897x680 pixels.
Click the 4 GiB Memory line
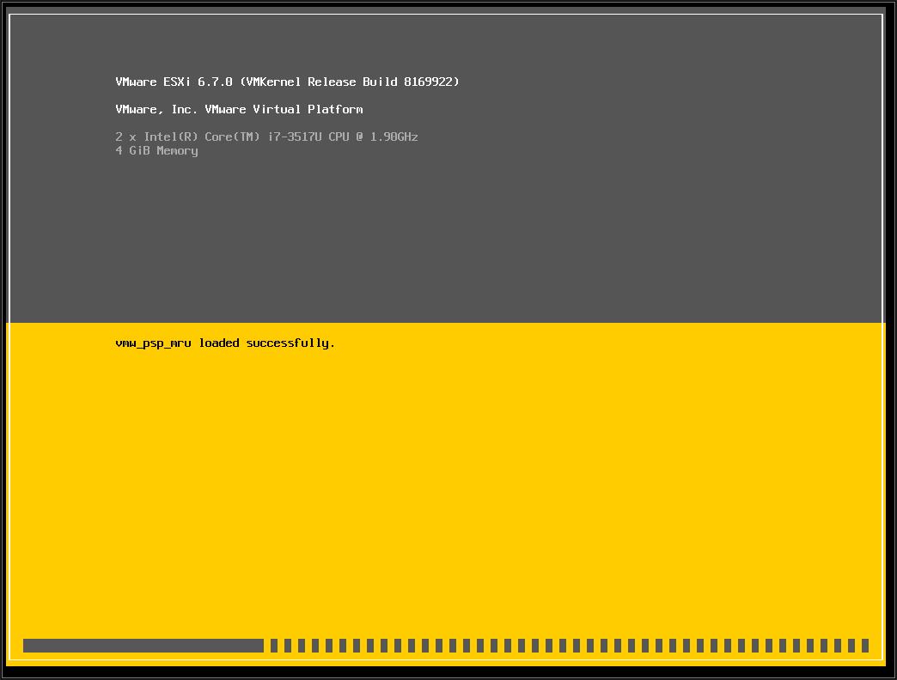click(156, 151)
